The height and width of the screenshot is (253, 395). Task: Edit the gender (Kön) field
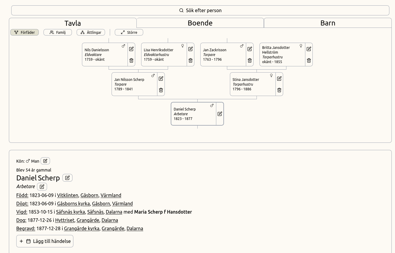pos(45,161)
